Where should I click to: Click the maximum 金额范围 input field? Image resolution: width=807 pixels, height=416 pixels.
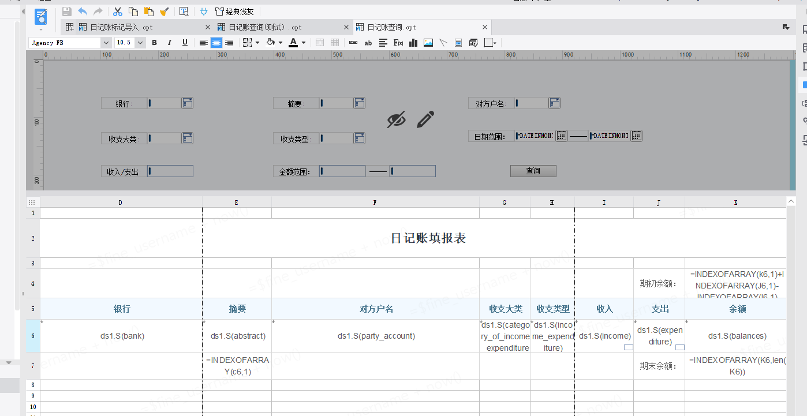pos(413,171)
